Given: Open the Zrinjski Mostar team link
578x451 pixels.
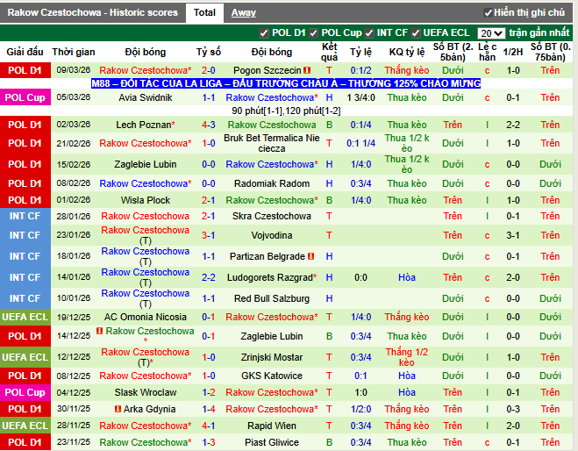Looking at the screenshot, I should click(x=272, y=357).
